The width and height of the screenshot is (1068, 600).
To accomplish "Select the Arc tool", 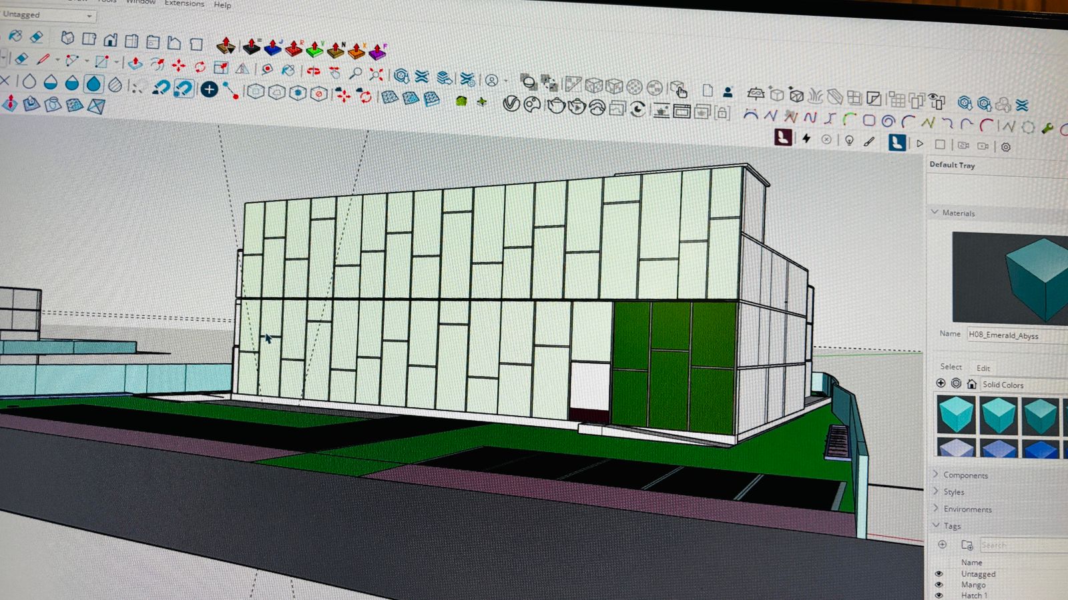I will 72,61.
